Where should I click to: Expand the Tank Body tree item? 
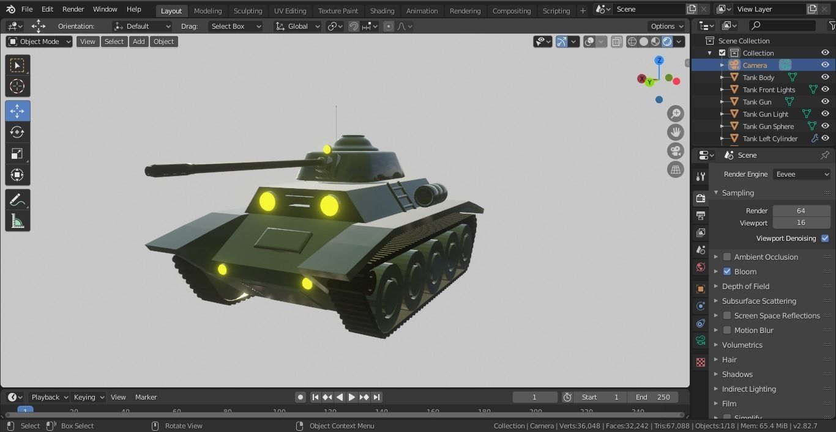[x=722, y=77]
